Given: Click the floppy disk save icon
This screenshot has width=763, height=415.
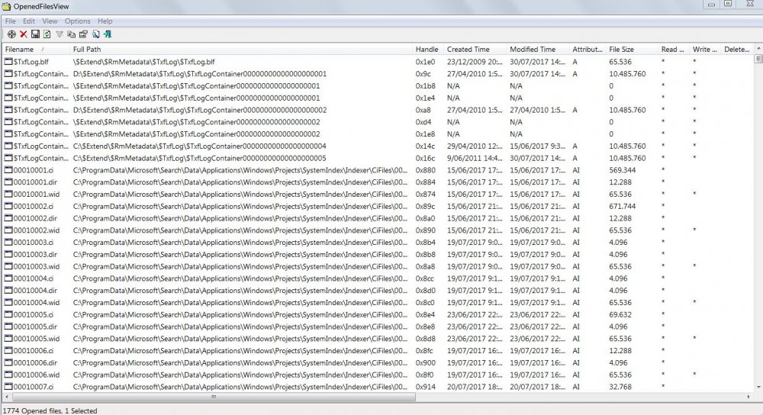Looking at the screenshot, I should coord(35,34).
